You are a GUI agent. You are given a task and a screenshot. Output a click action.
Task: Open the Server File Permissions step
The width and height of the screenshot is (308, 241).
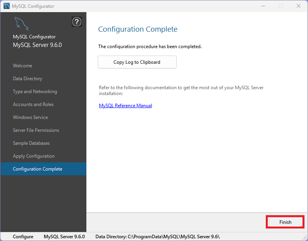coord(36,130)
